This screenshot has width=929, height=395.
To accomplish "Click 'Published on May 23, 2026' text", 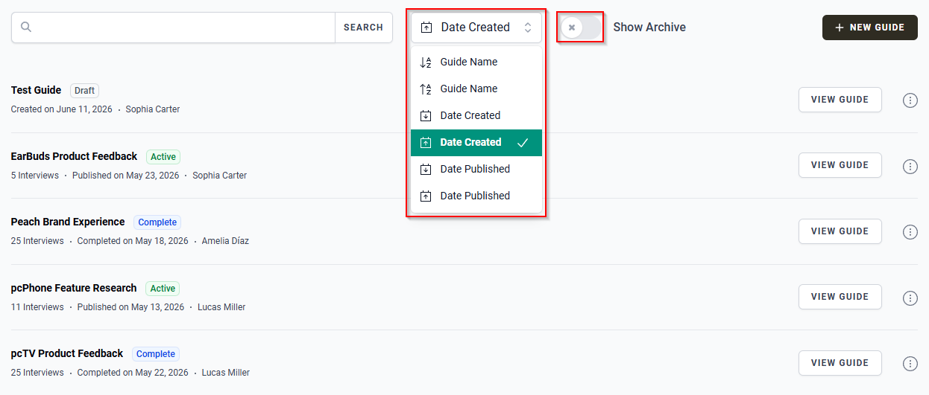I will pos(126,176).
